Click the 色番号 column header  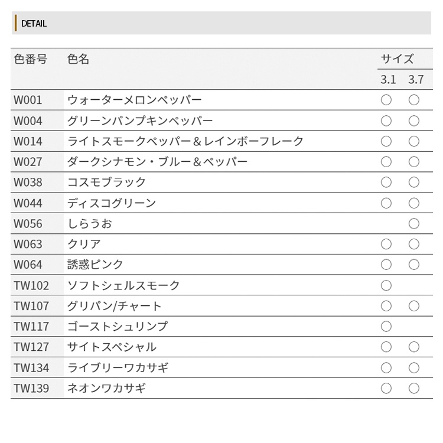click(30, 59)
